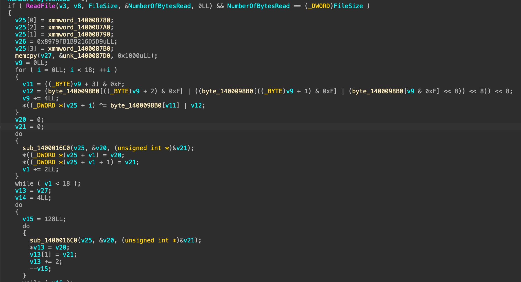521x282 pixels.
Task: Select the v27 destination in memcpy
Action: coord(46,56)
